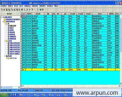
Task: Click the Windows Start button
Action: [4, 95]
